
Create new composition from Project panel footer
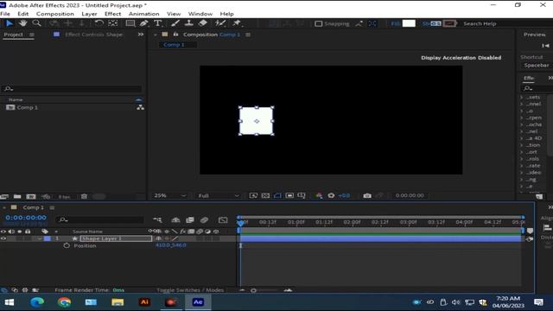(31, 196)
